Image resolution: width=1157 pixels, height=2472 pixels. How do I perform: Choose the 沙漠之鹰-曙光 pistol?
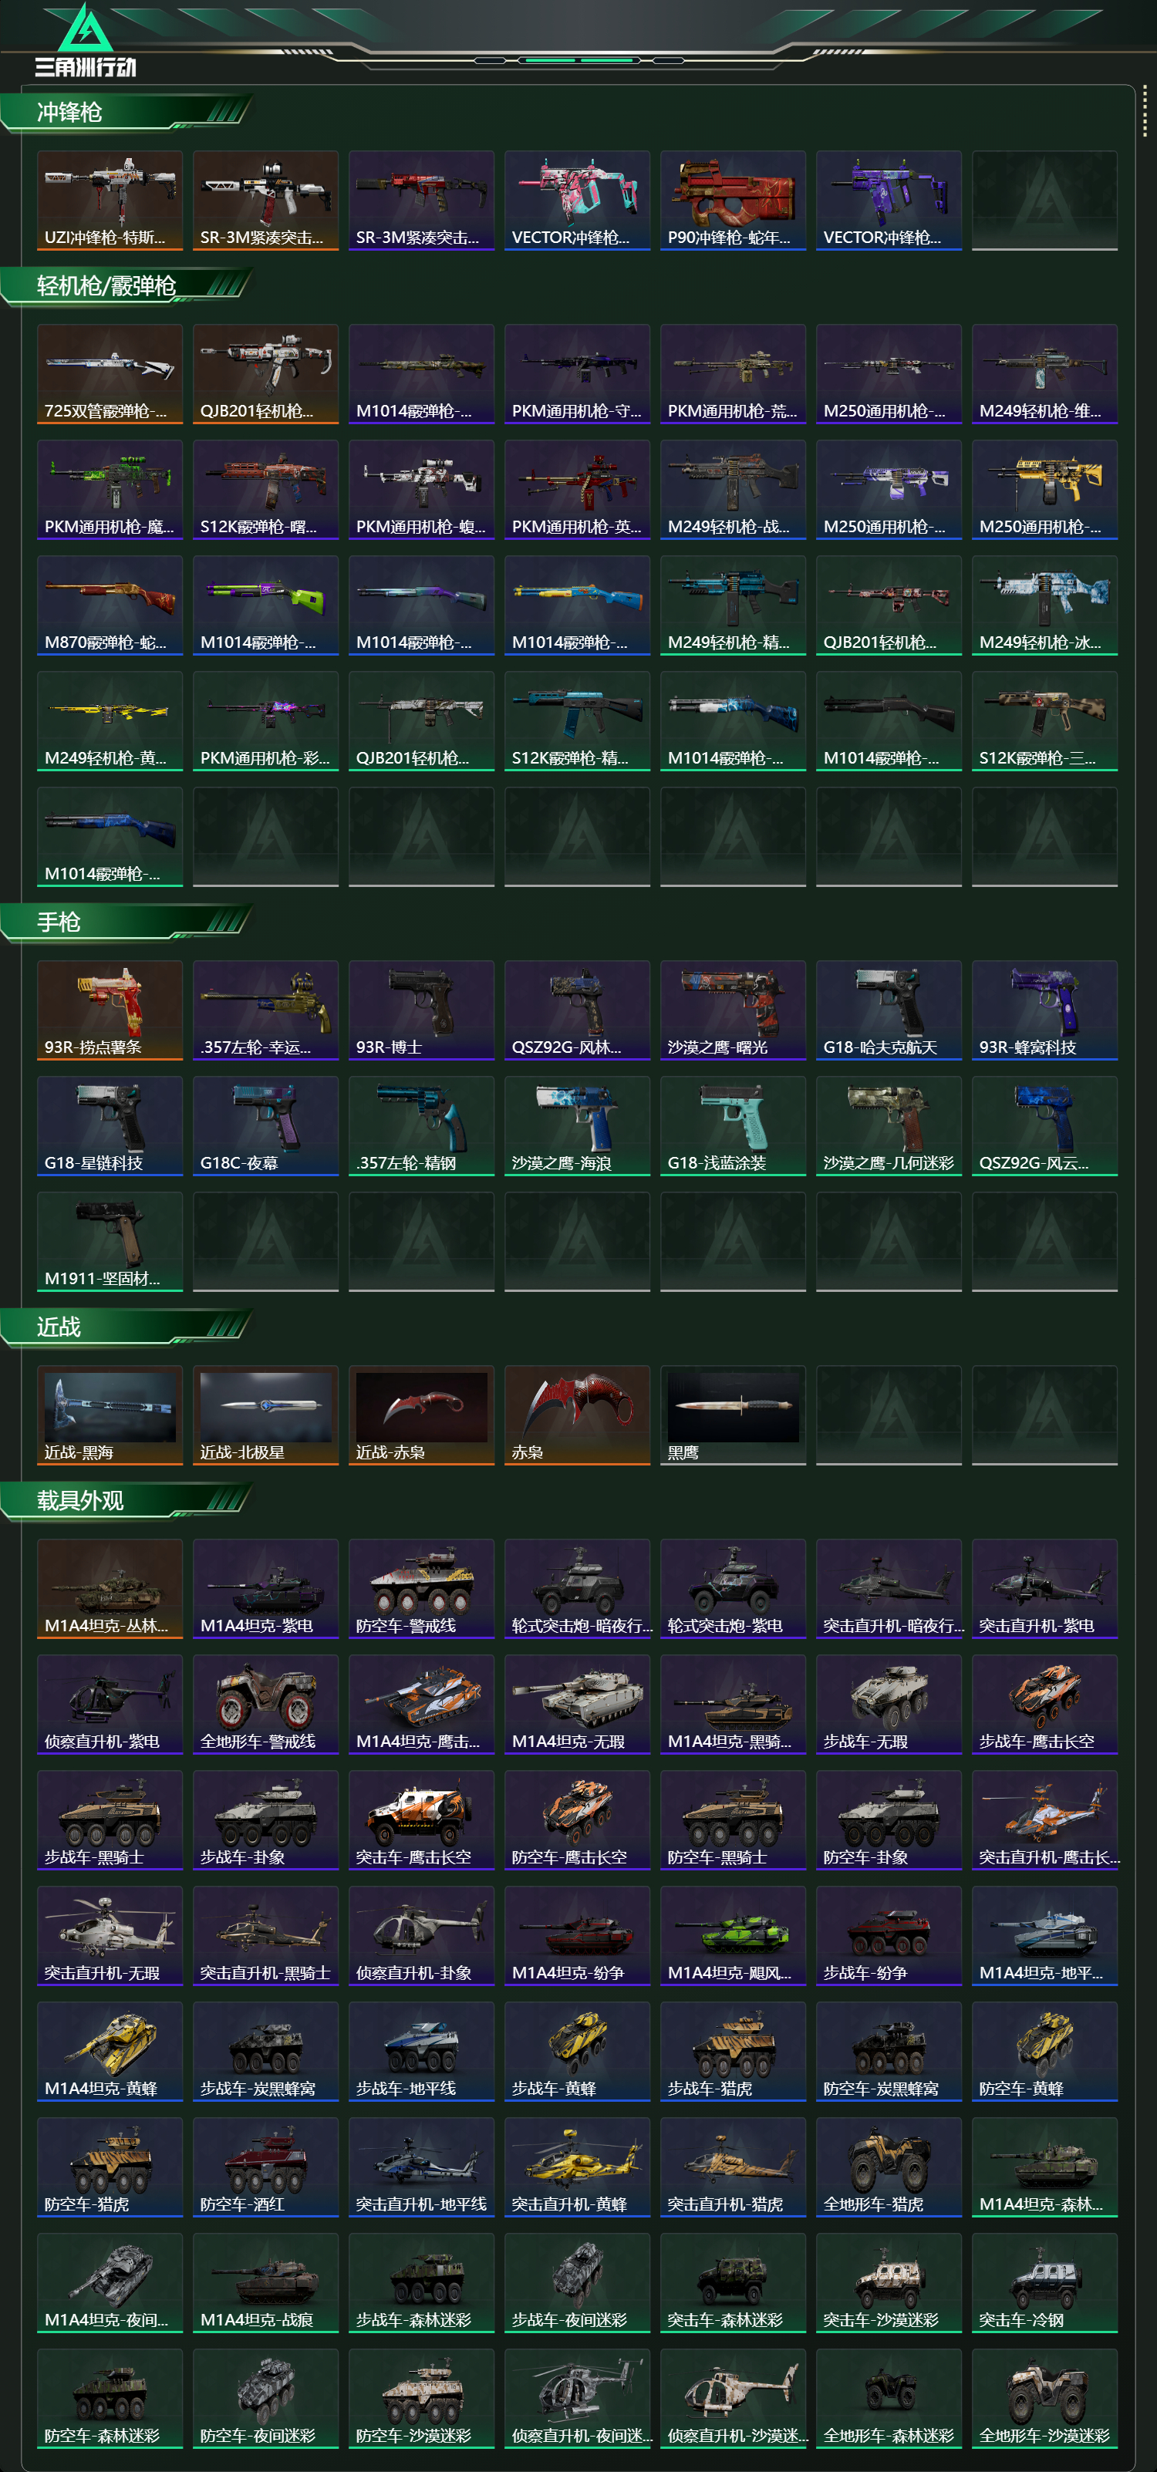[x=733, y=1010]
